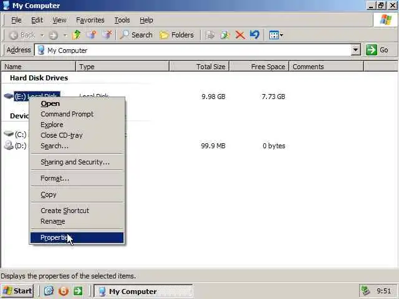Choose Command Prompt in context menu
The image size is (399, 299).
pos(77,114)
